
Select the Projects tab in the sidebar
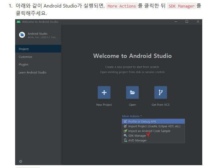38,49
